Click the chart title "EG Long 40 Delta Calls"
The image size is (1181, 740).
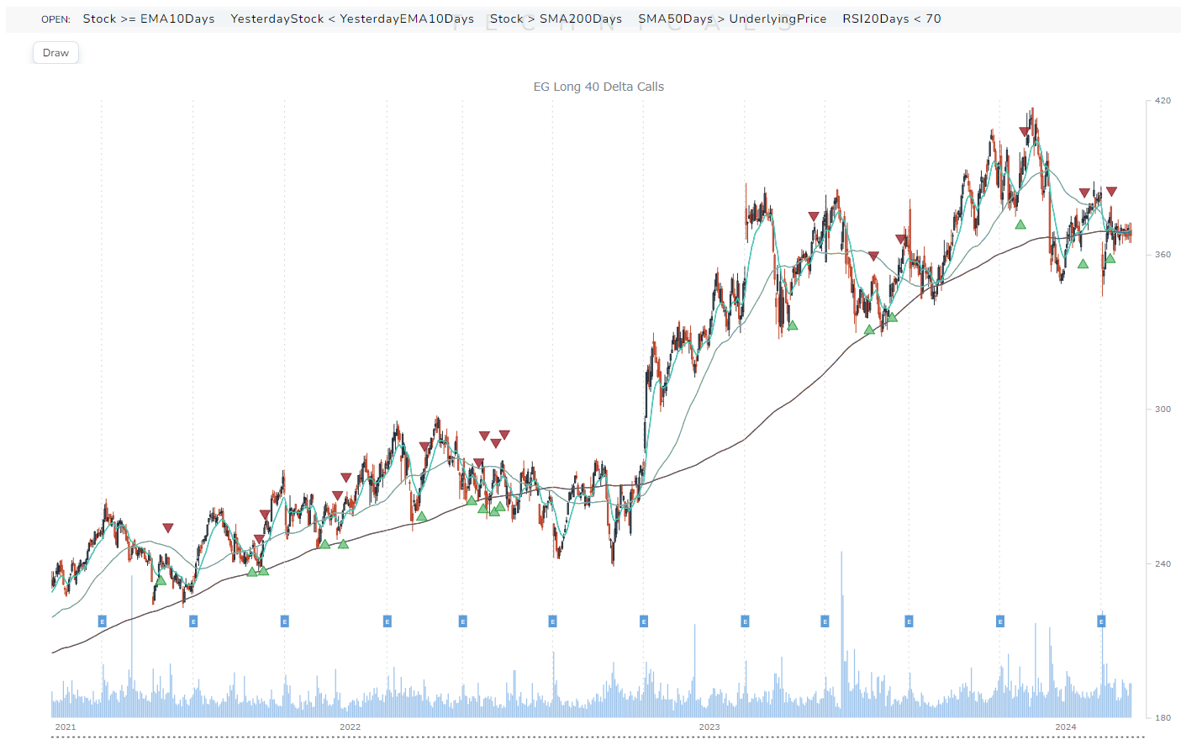[598, 86]
